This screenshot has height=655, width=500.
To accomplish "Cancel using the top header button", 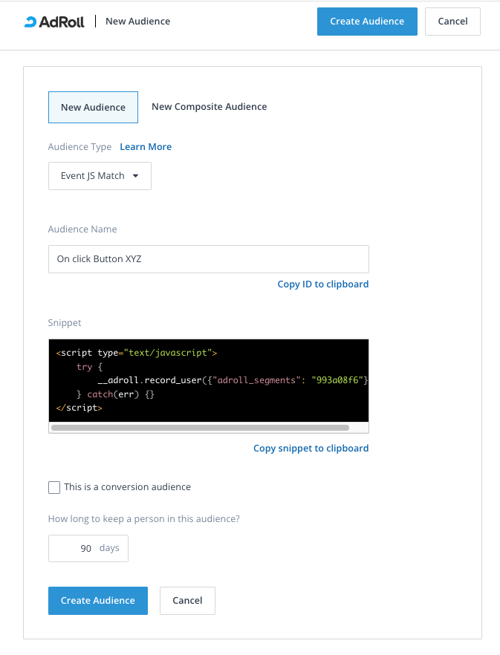I will (452, 22).
